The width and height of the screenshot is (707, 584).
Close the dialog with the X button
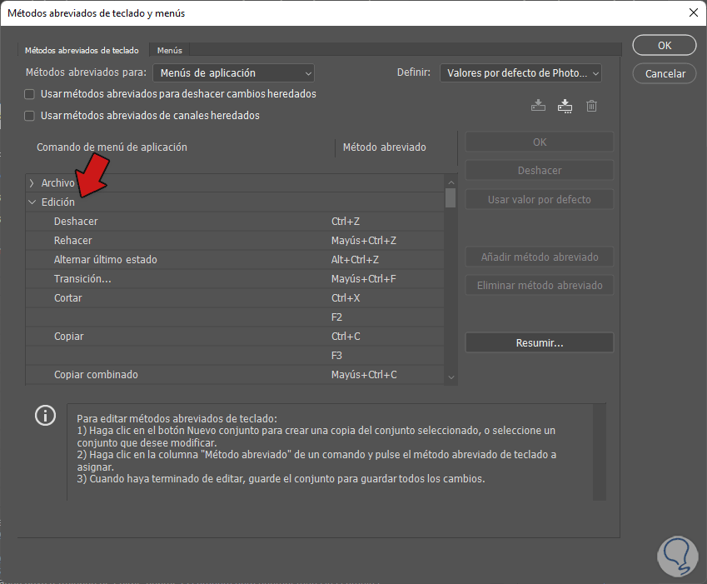click(694, 12)
